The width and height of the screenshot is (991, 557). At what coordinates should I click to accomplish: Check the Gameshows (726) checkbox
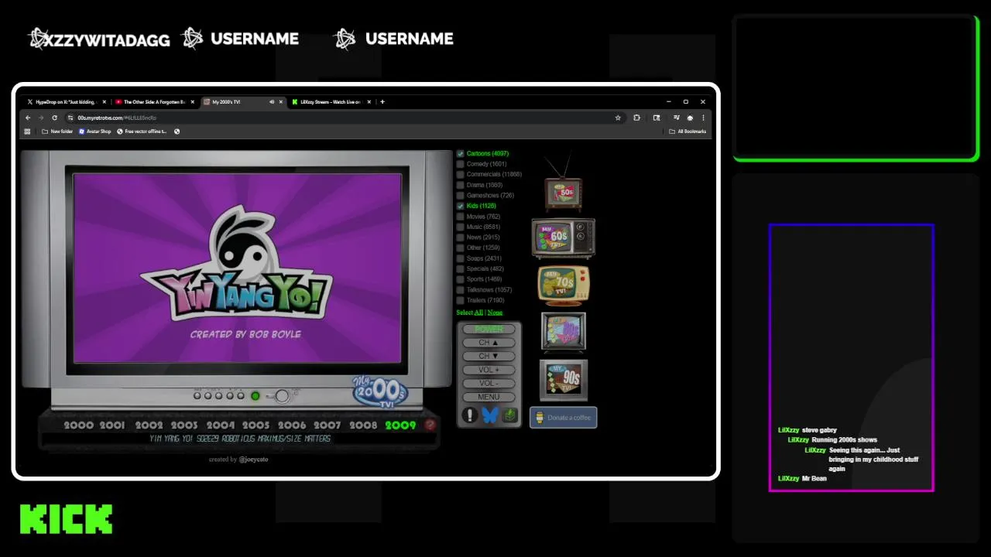point(460,195)
